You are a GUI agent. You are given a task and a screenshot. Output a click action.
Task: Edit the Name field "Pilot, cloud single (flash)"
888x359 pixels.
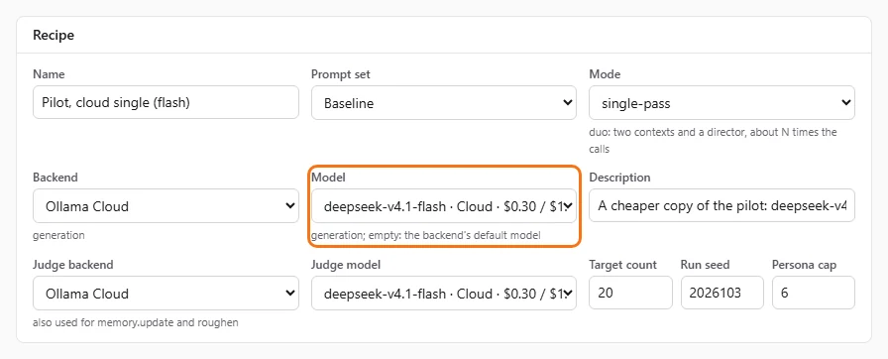[x=166, y=102]
